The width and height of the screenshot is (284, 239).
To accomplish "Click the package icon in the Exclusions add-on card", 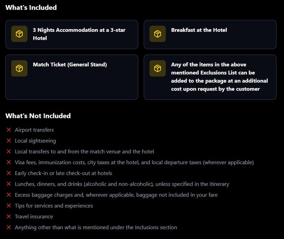I will pyautogui.click(x=158, y=68).
